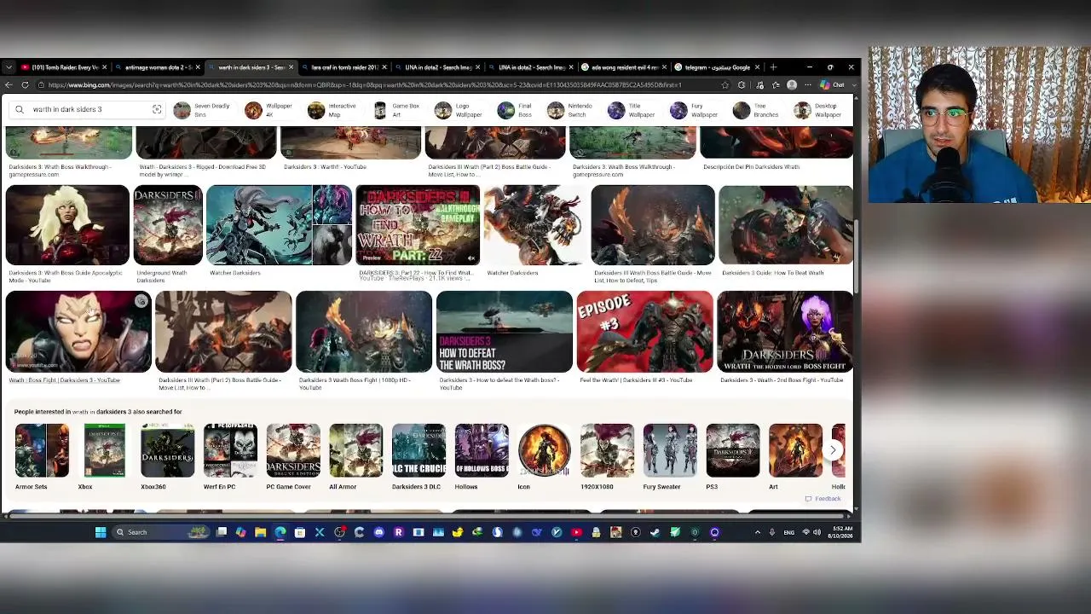Open Steam from the taskbar
The width and height of the screenshot is (1091, 614).
655,532
